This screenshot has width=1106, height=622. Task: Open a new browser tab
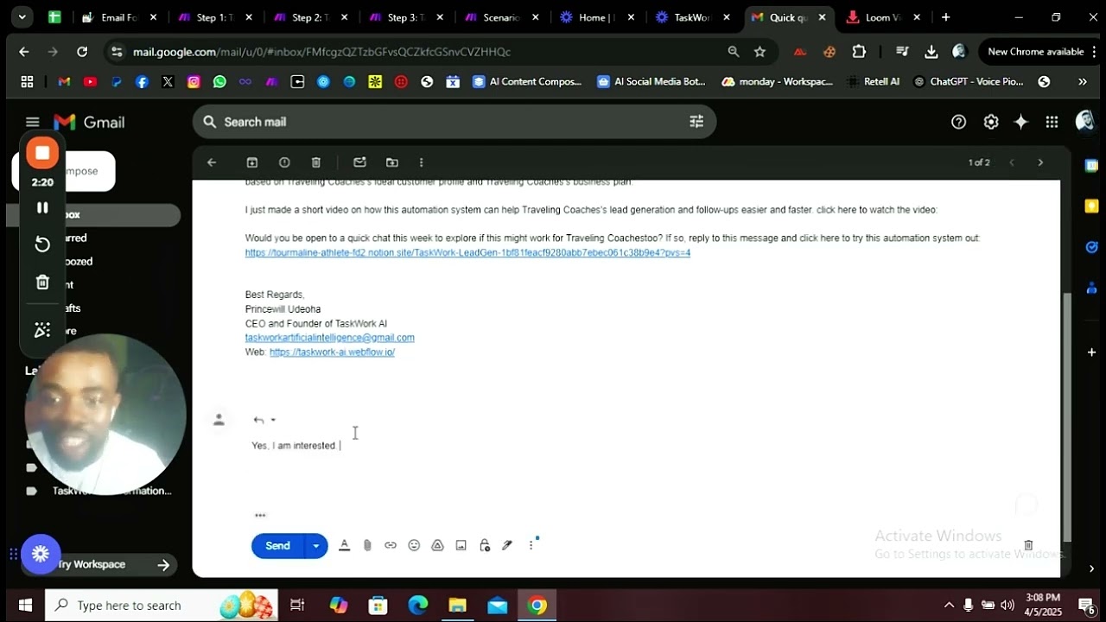point(946,17)
